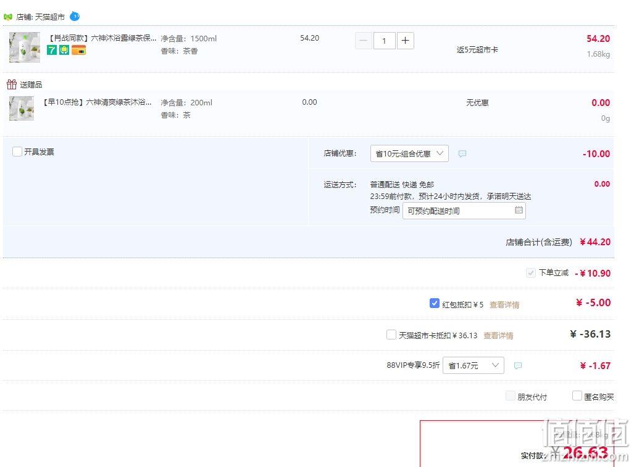Click the -10.00 store discount amount
The width and height of the screenshot is (634, 467).
[596, 154]
